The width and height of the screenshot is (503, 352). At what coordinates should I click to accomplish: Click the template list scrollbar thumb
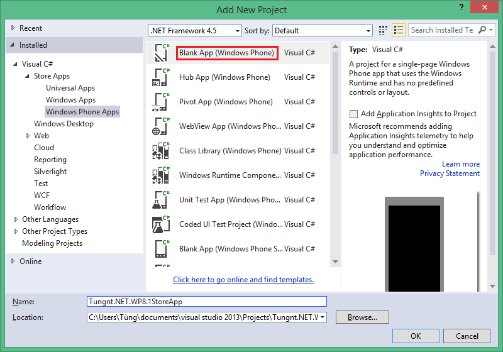click(335, 102)
